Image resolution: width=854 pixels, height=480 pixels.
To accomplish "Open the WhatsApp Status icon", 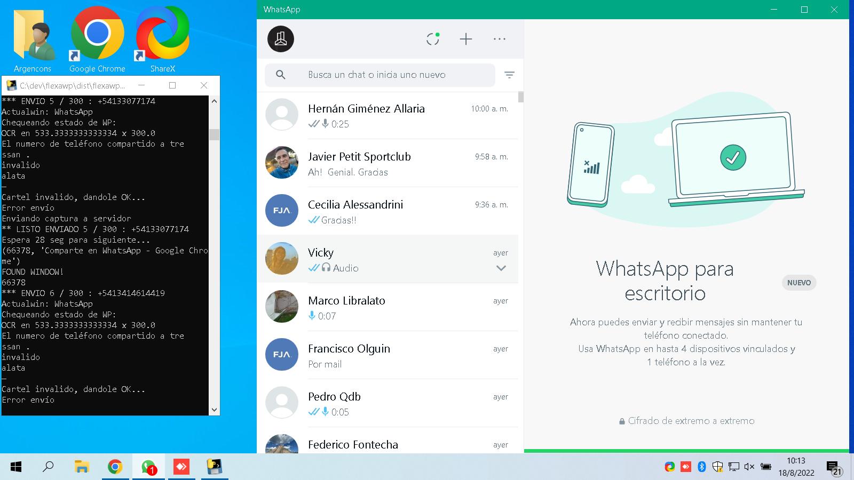I will pos(433,39).
